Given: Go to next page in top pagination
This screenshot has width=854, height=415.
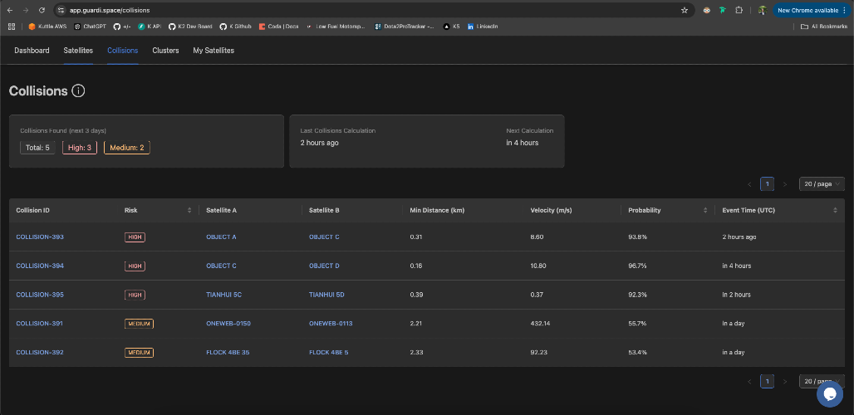Looking at the screenshot, I should tap(785, 184).
